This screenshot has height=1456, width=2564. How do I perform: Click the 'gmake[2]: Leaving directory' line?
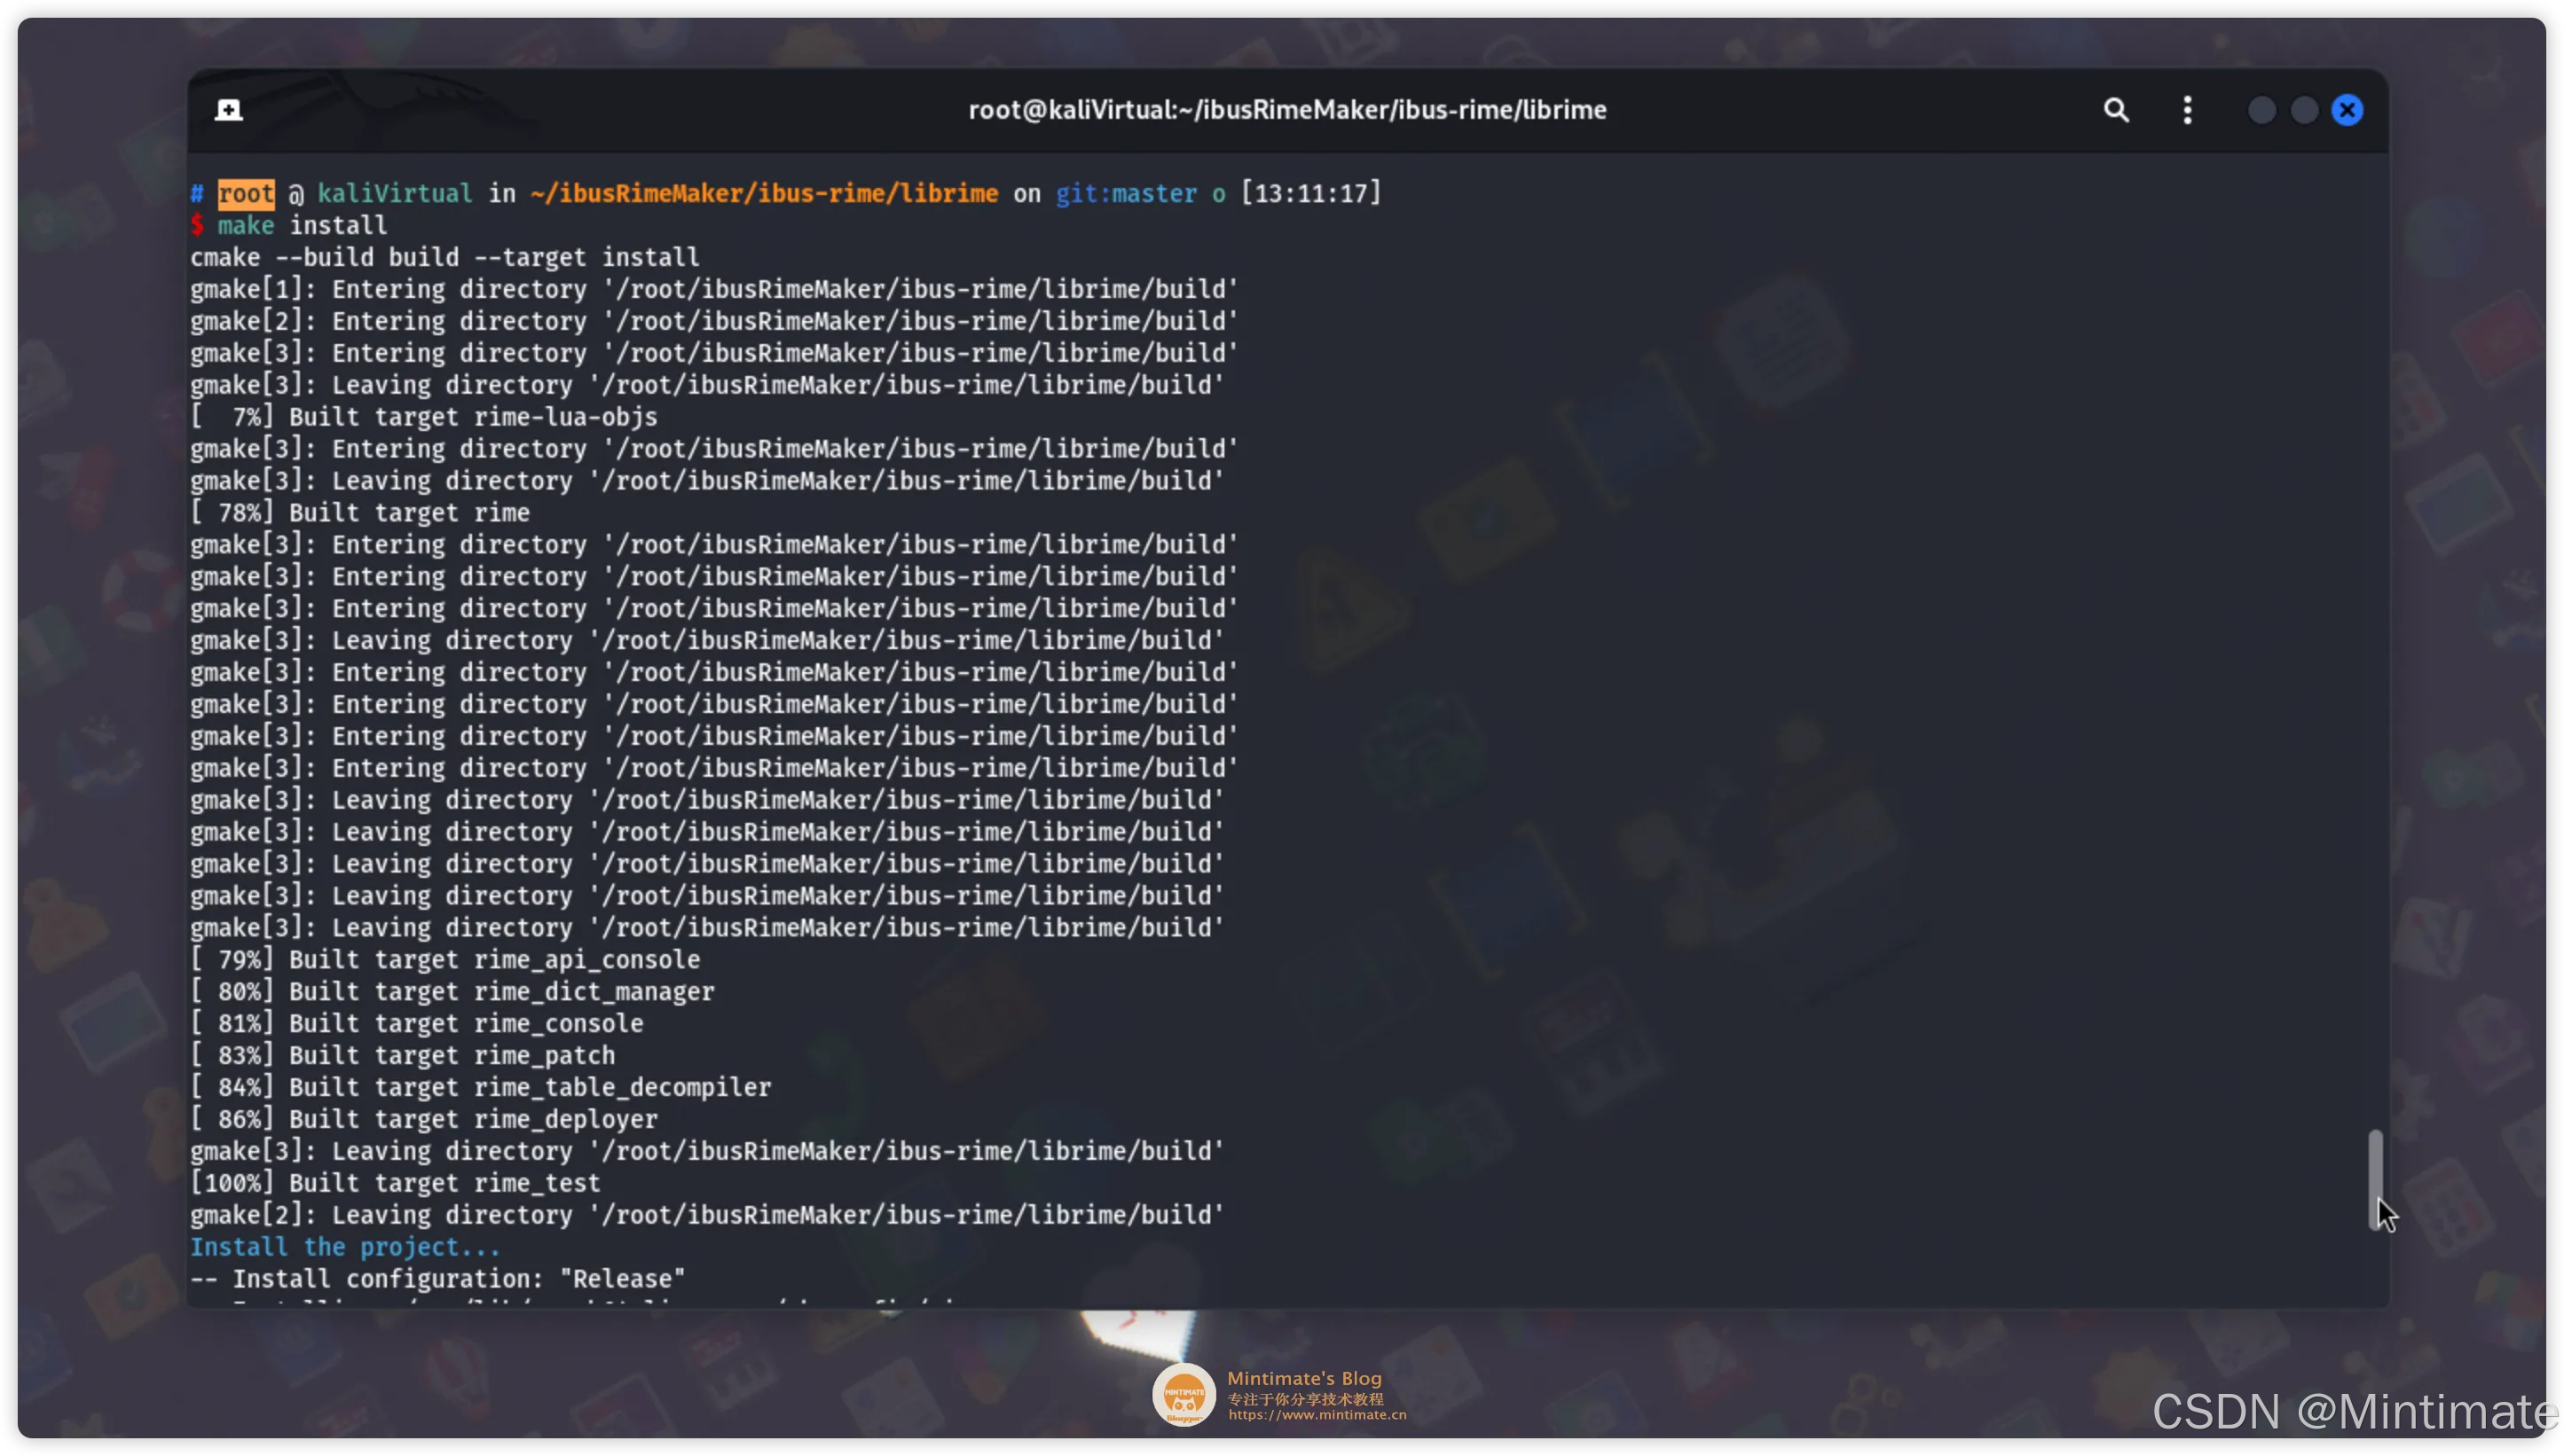(x=707, y=1215)
